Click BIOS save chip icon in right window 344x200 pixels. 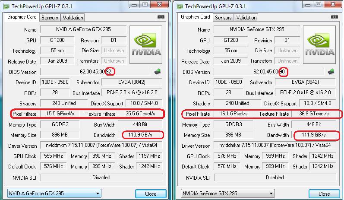tap(331, 72)
